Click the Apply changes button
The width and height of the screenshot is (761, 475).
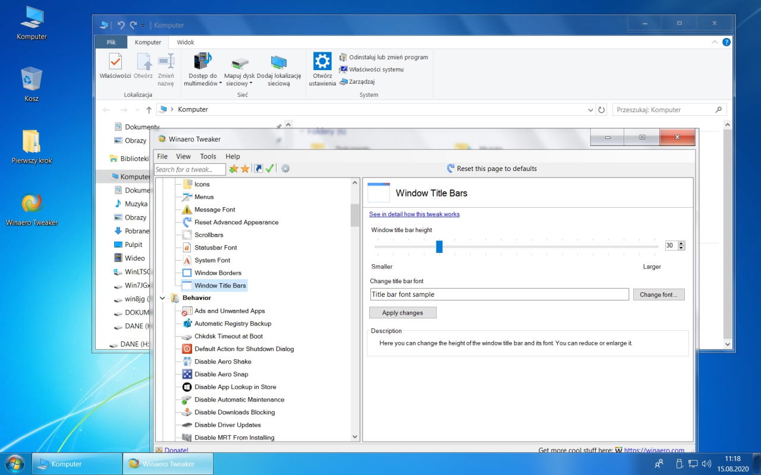pos(402,313)
